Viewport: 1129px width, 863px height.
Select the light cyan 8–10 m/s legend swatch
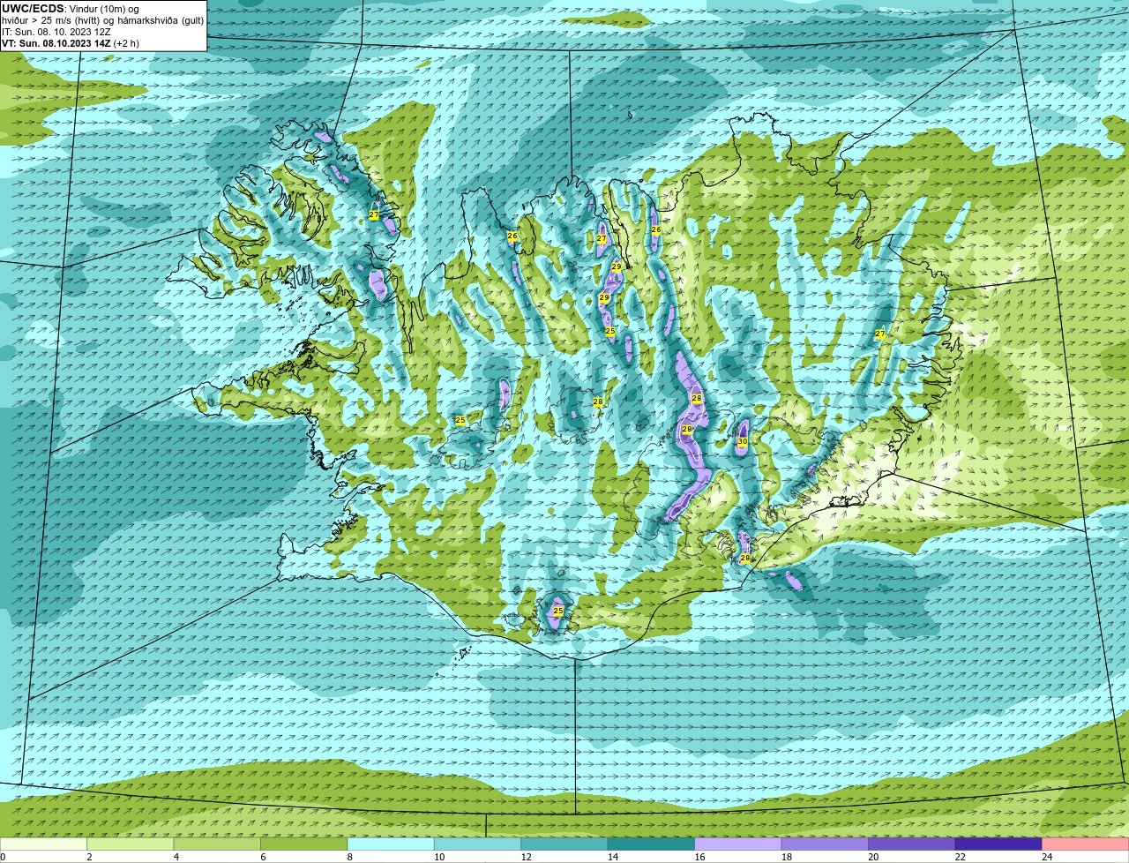[391, 844]
